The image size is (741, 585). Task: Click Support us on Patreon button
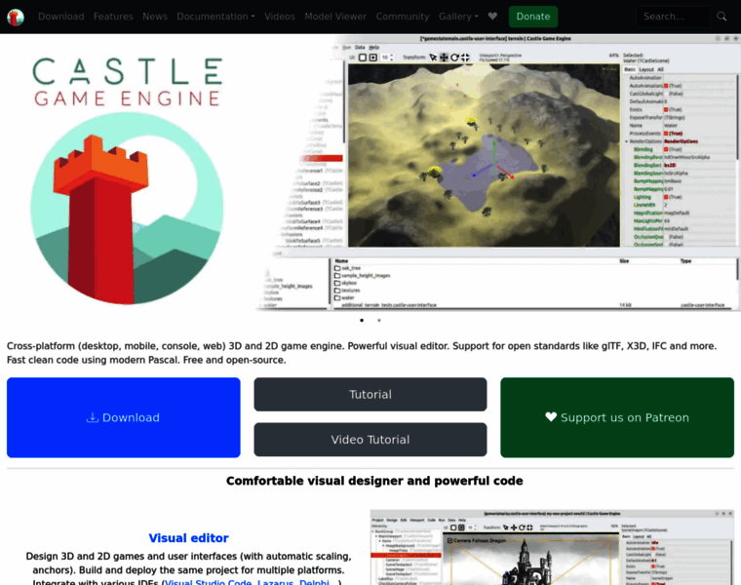coord(617,417)
